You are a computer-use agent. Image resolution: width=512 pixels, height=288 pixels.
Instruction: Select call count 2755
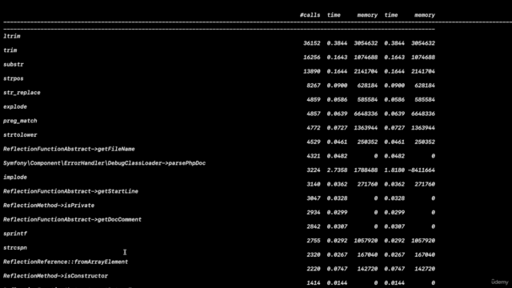point(314,241)
